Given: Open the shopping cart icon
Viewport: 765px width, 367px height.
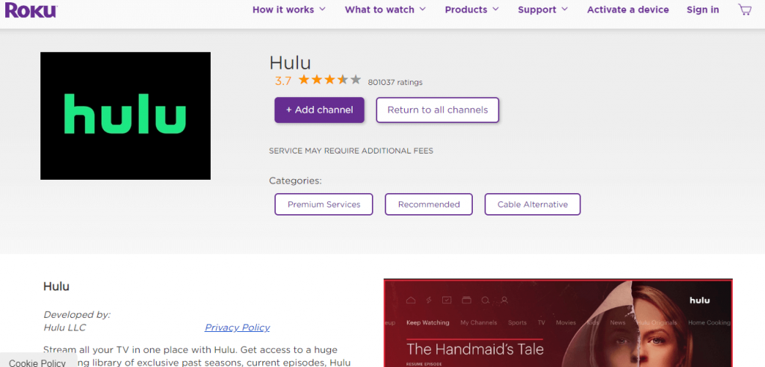Looking at the screenshot, I should [x=745, y=9].
